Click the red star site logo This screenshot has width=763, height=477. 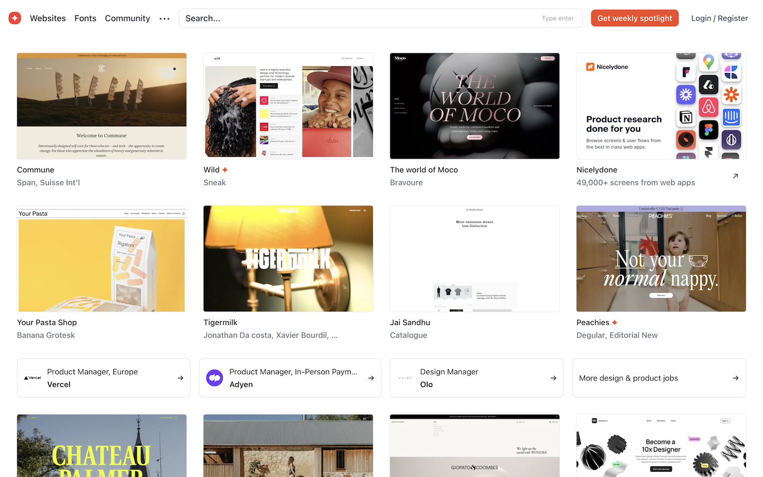click(15, 18)
